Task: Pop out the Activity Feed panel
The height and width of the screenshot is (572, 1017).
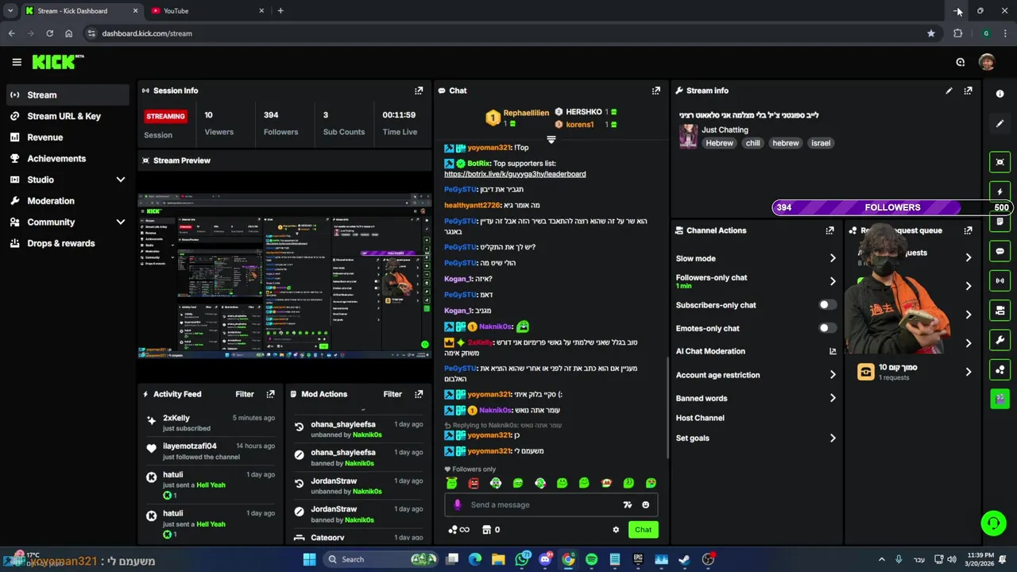Action: 270,394
